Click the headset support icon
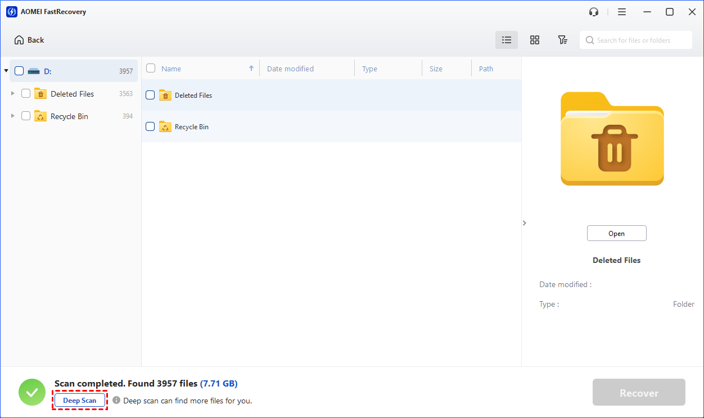This screenshot has width=704, height=418. pyautogui.click(x=594, y=12)
